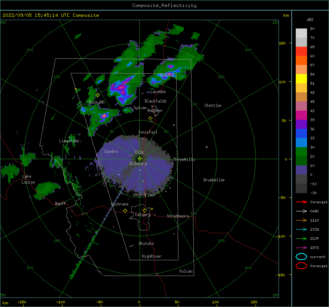
Task: Click the dBZ heading above color scale
Action: coord(310,19)
